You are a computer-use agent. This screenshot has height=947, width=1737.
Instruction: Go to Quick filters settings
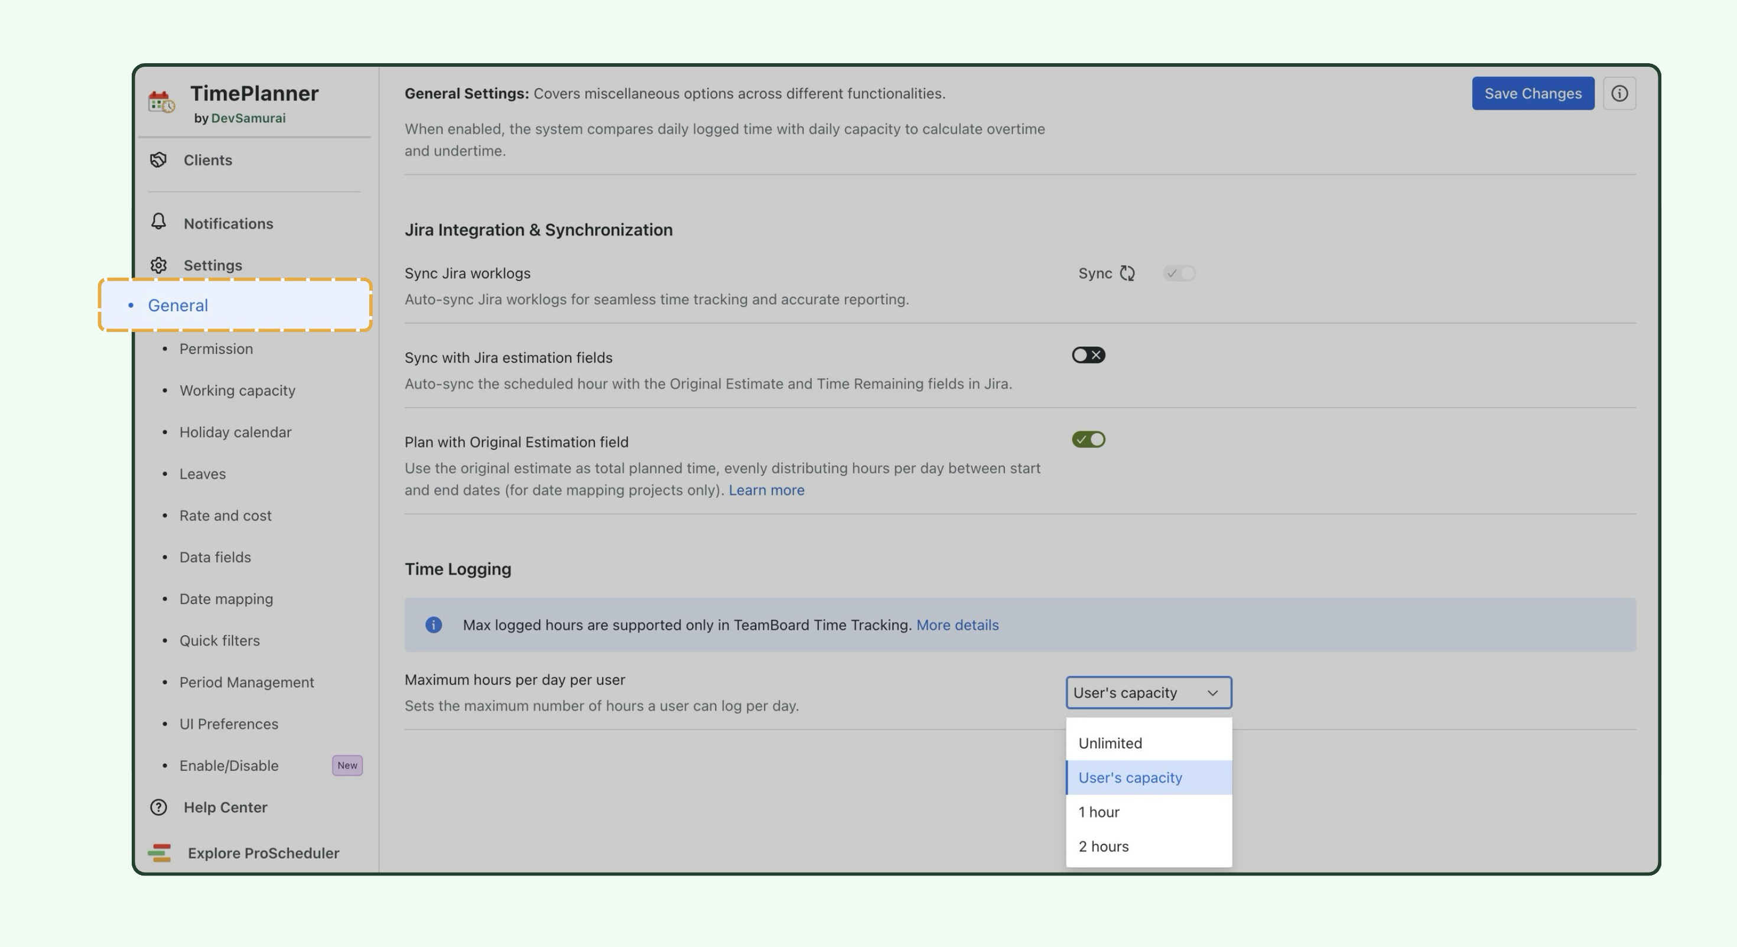(x=219, y=640)
